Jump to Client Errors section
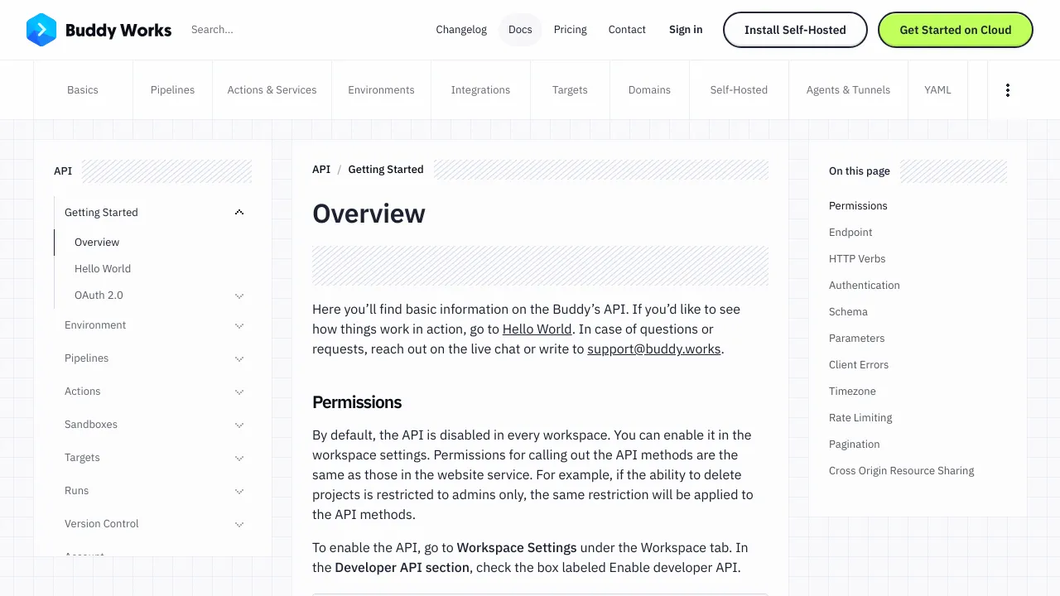Screen dimensions: 1060x596 [859, 365]
